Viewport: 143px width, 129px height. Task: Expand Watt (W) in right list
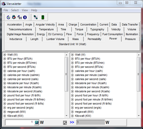click(72, 55)
